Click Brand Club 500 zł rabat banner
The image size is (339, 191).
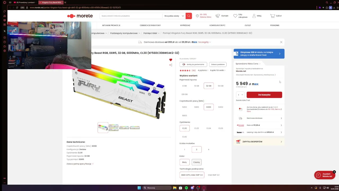(x=259, y=54)
